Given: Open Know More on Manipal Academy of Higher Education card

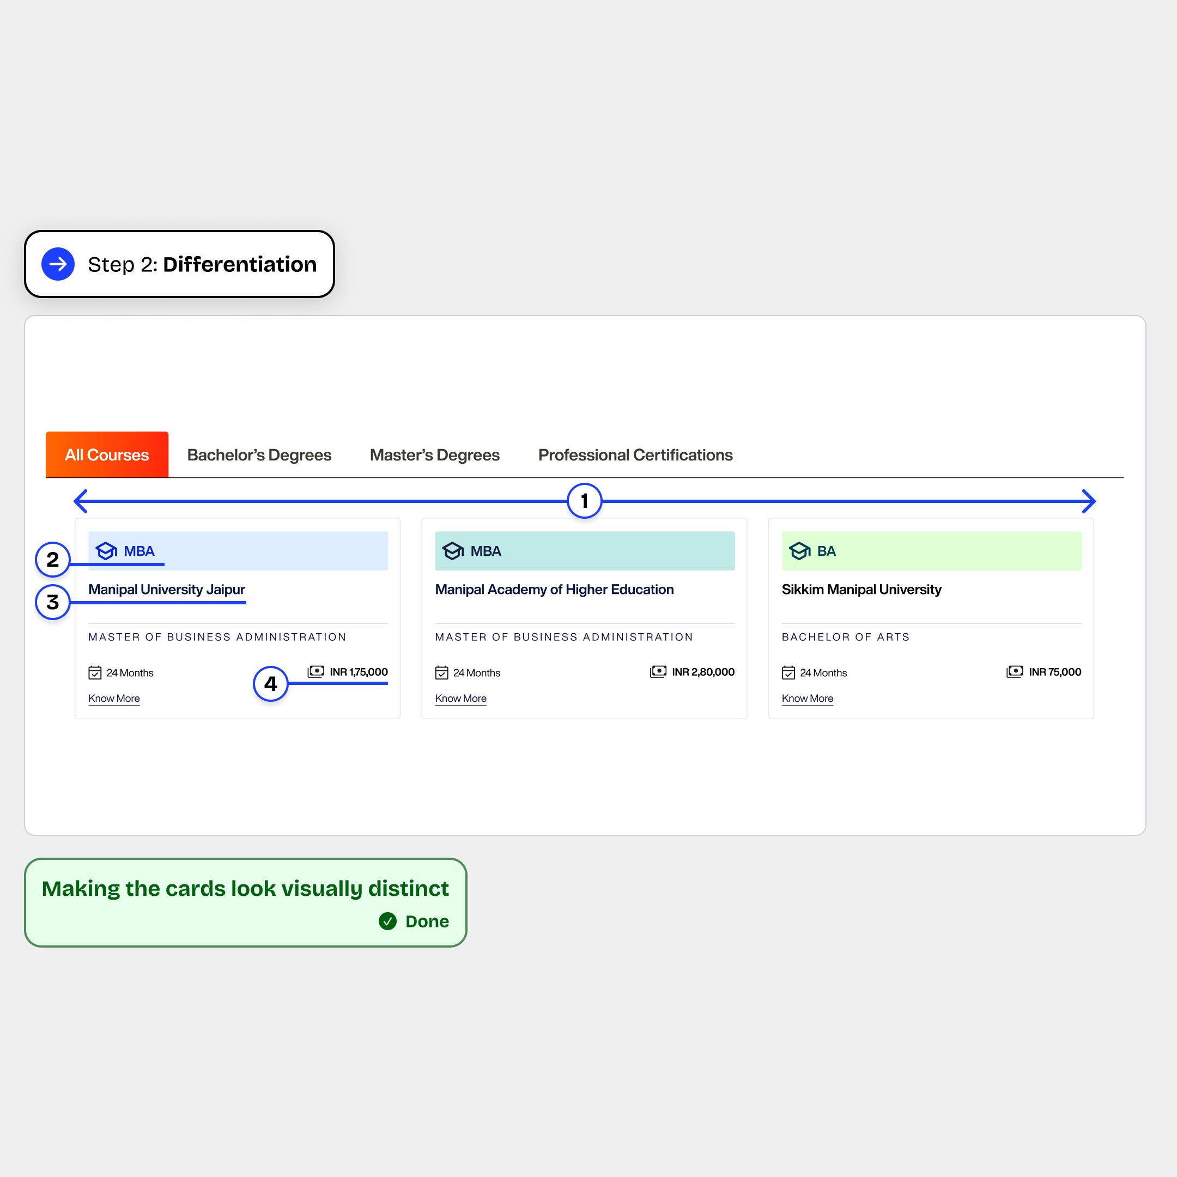Looking at the screenshot, I should [460, 698].
